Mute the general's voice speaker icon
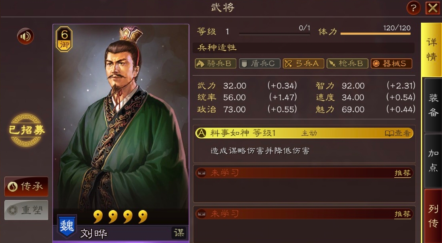Viewport: 442px width, 243px height. pyautogui.click(x=25, y=36)
